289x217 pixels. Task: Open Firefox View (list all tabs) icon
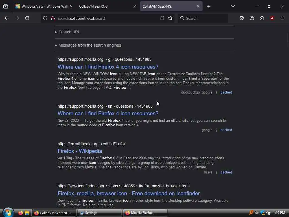(6, 6)
